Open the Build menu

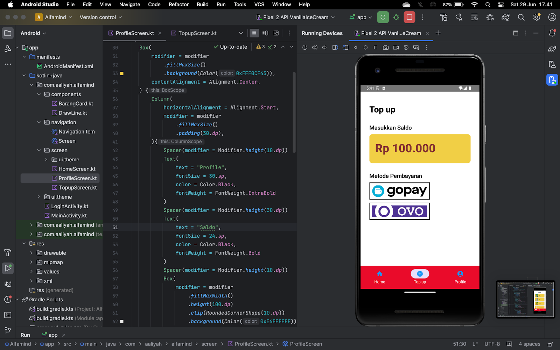202,5
